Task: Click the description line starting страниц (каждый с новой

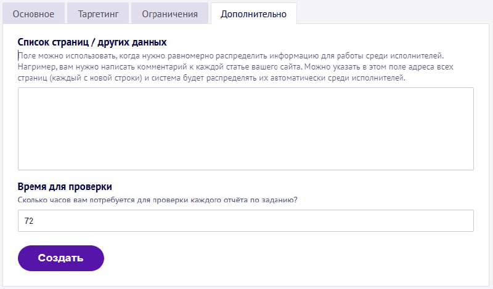Action: click(x=211, y=78)
